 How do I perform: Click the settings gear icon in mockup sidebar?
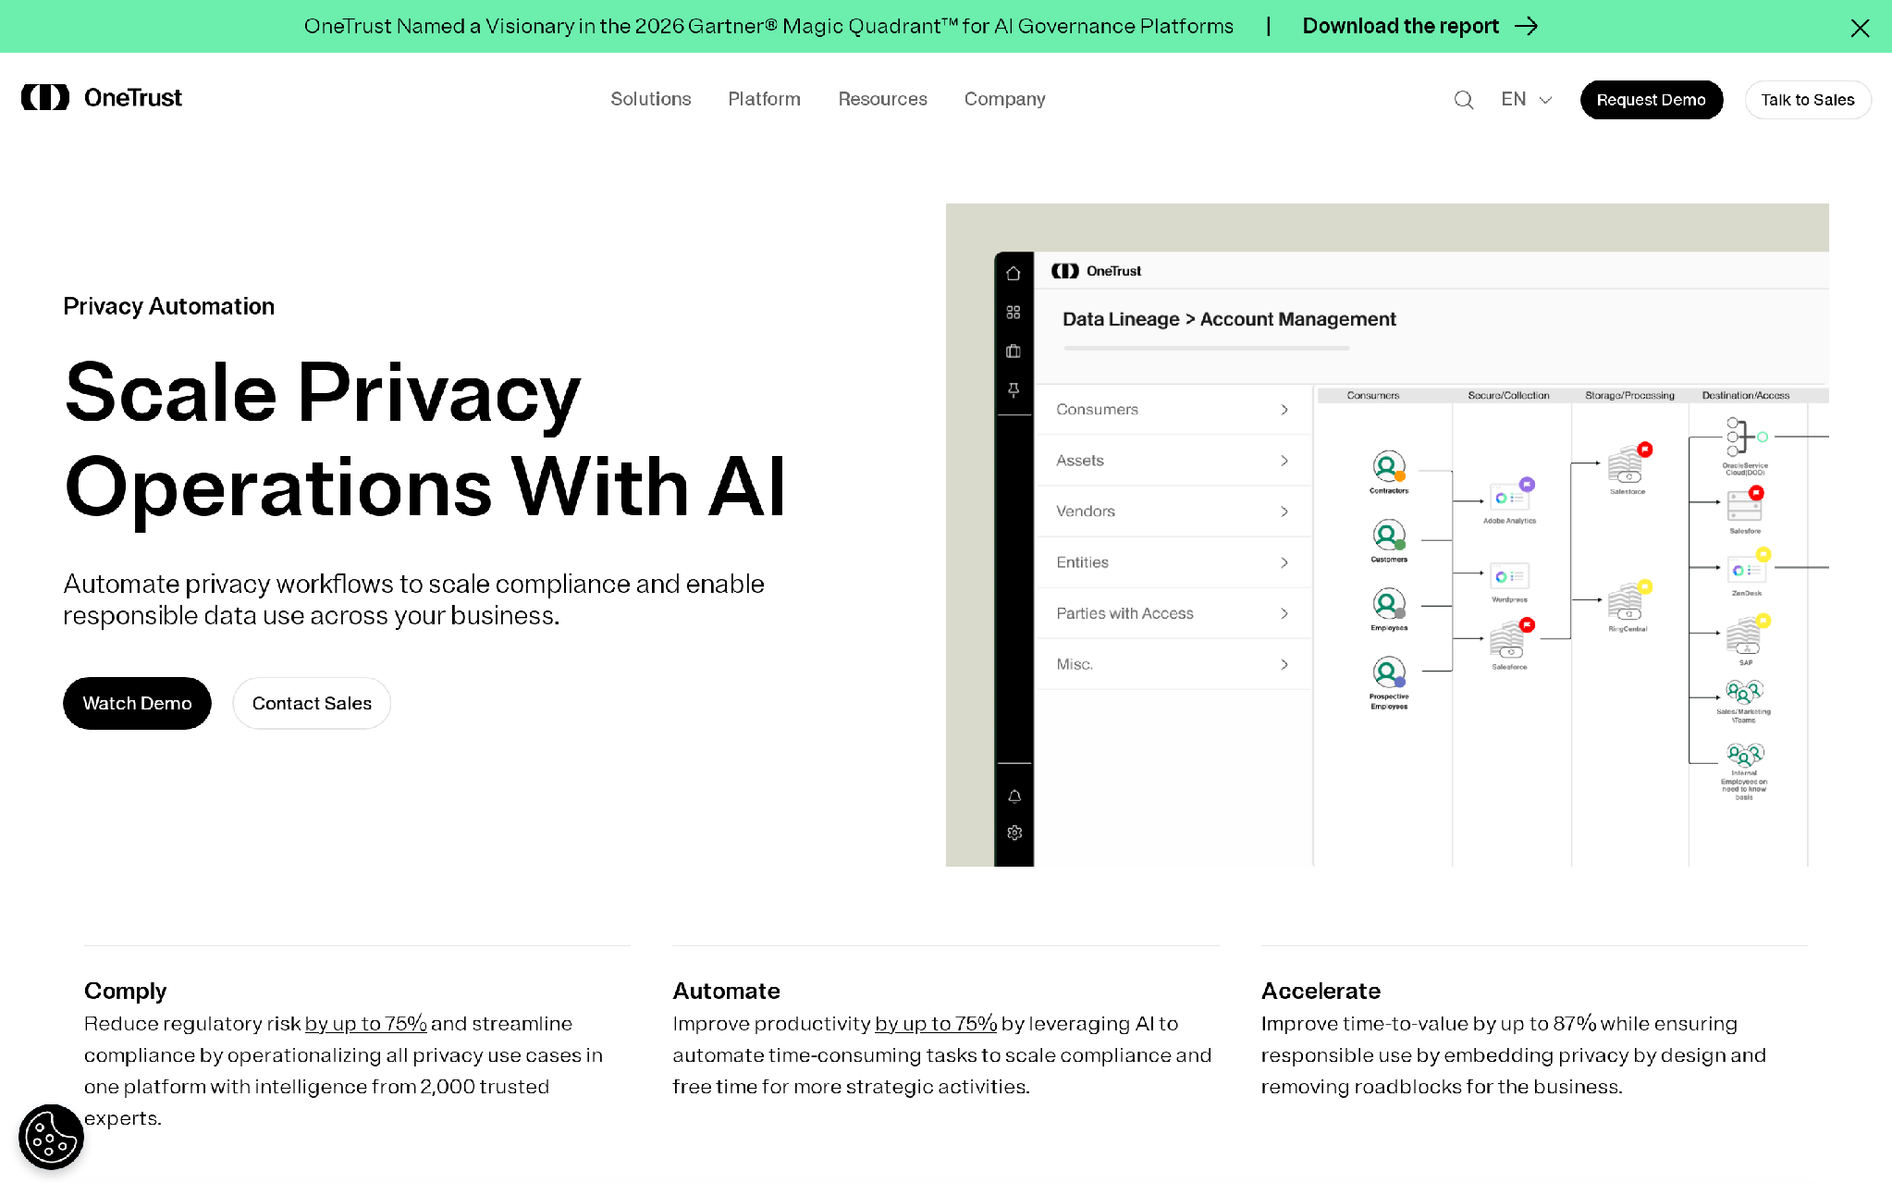[1014, 832]
